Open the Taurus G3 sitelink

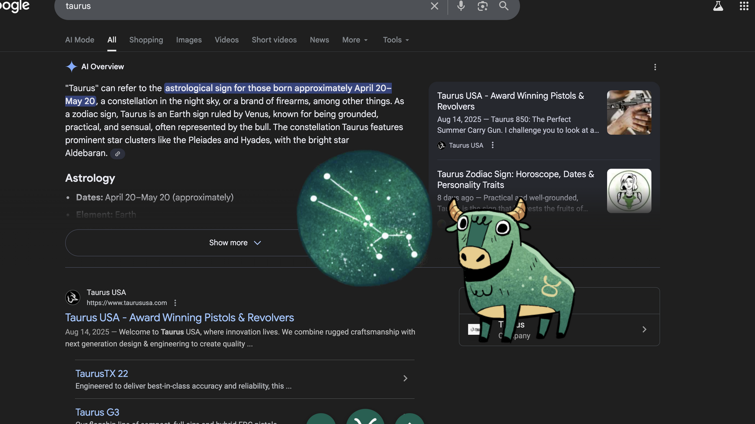tap(97, 412)
